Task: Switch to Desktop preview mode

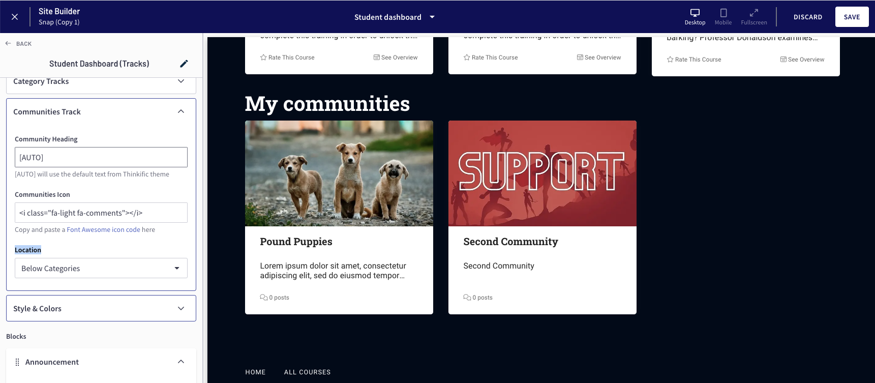Action: 695,17
